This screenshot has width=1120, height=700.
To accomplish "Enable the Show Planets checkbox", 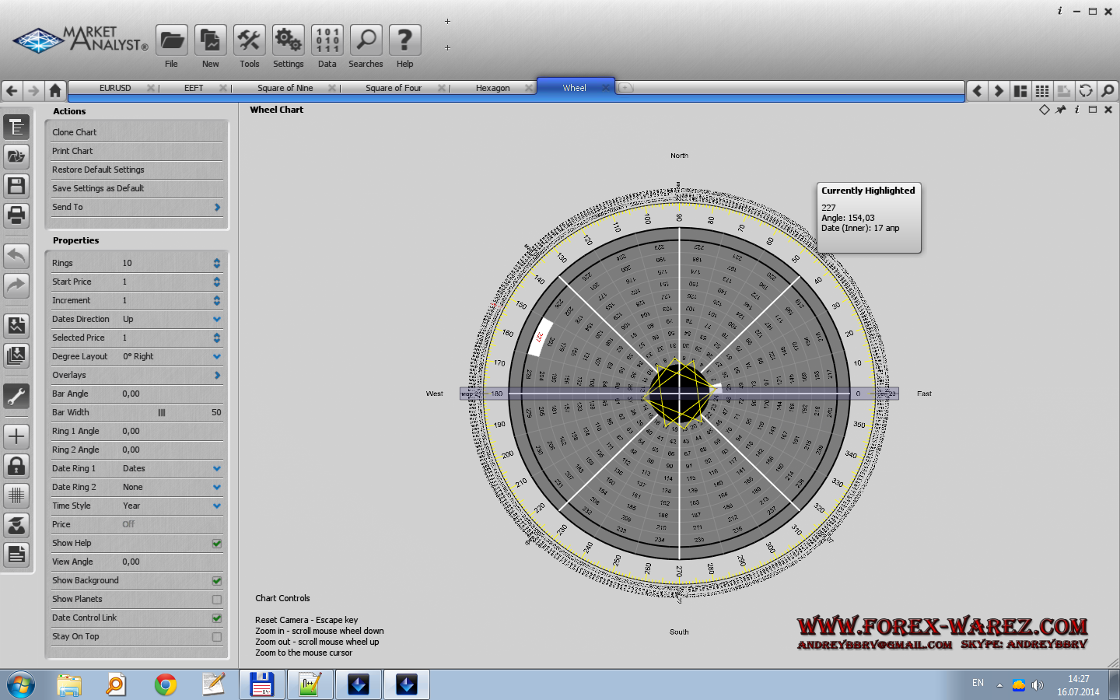I will [x=217, y=600].
